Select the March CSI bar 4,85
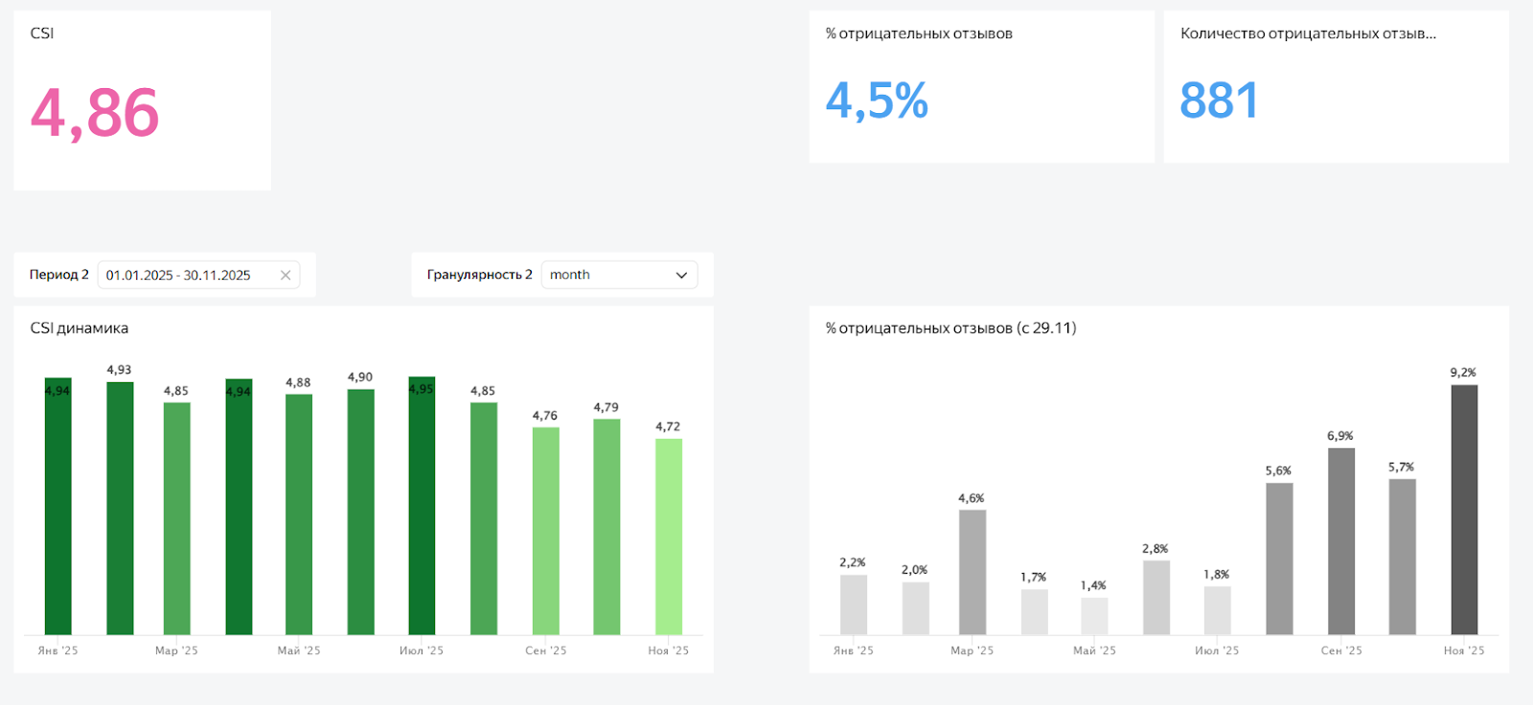The image size is (1533, 705). (177, 517)
